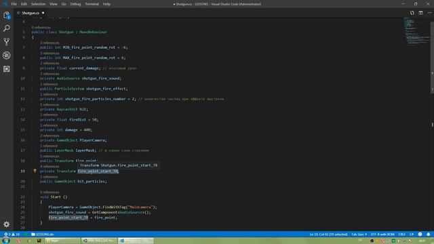Click current_damage field on line 9
Viewport: 434px width, 244px height.
84,68
